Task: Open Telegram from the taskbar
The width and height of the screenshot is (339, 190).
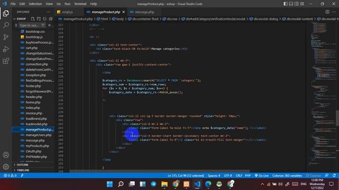Action: pyautogui.click(x=154, y=184)
